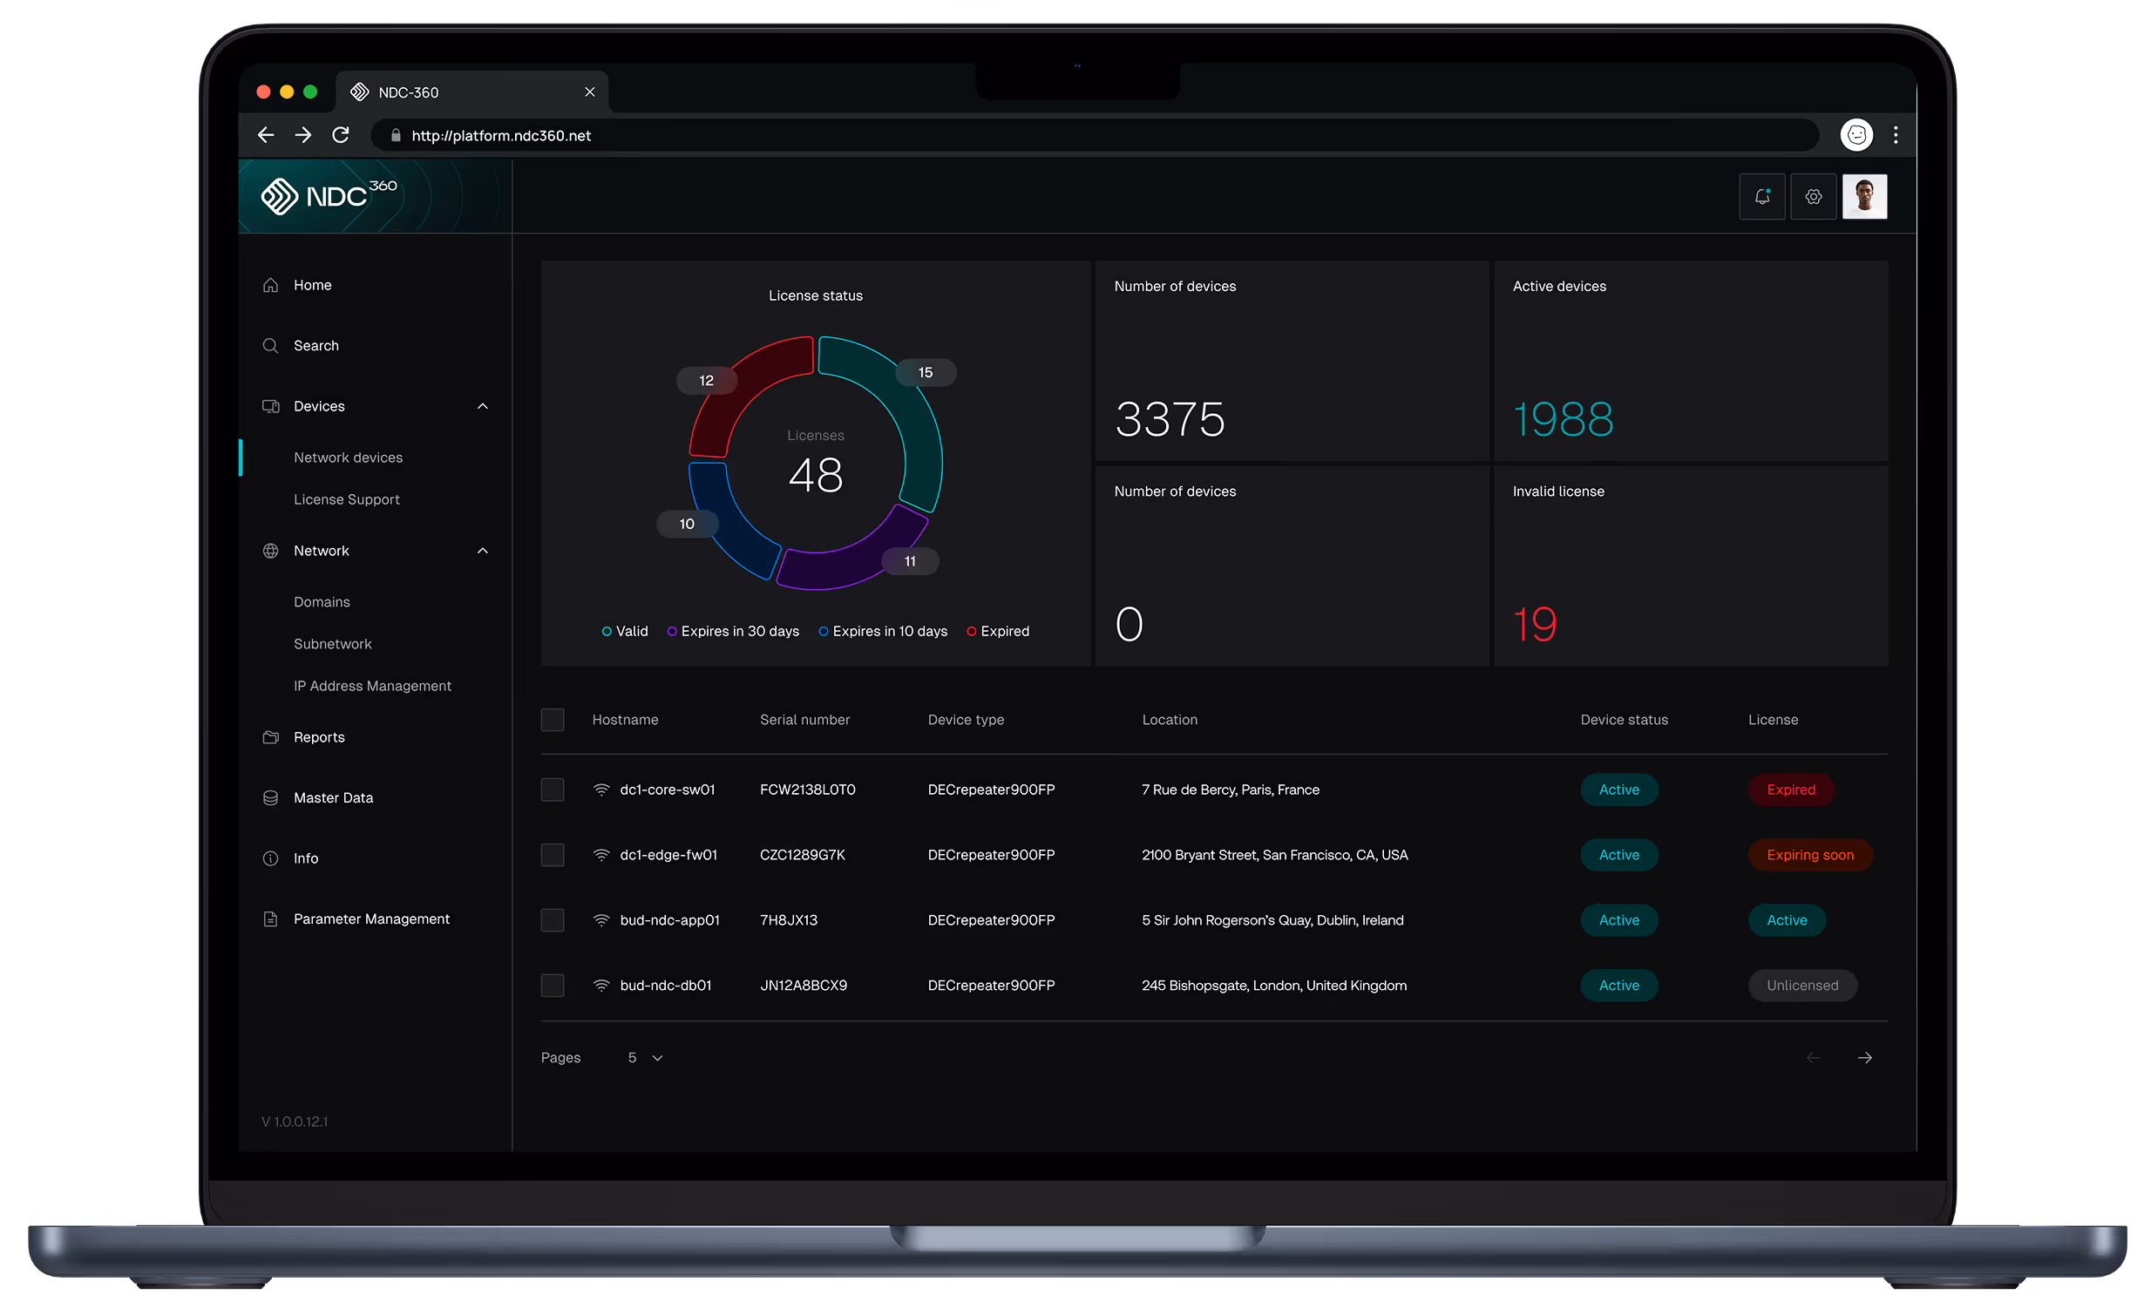The image size is (2137, 1295).
Task: Click the wifi icon beside dc1-core-sw01
Action: click(600, 790)
